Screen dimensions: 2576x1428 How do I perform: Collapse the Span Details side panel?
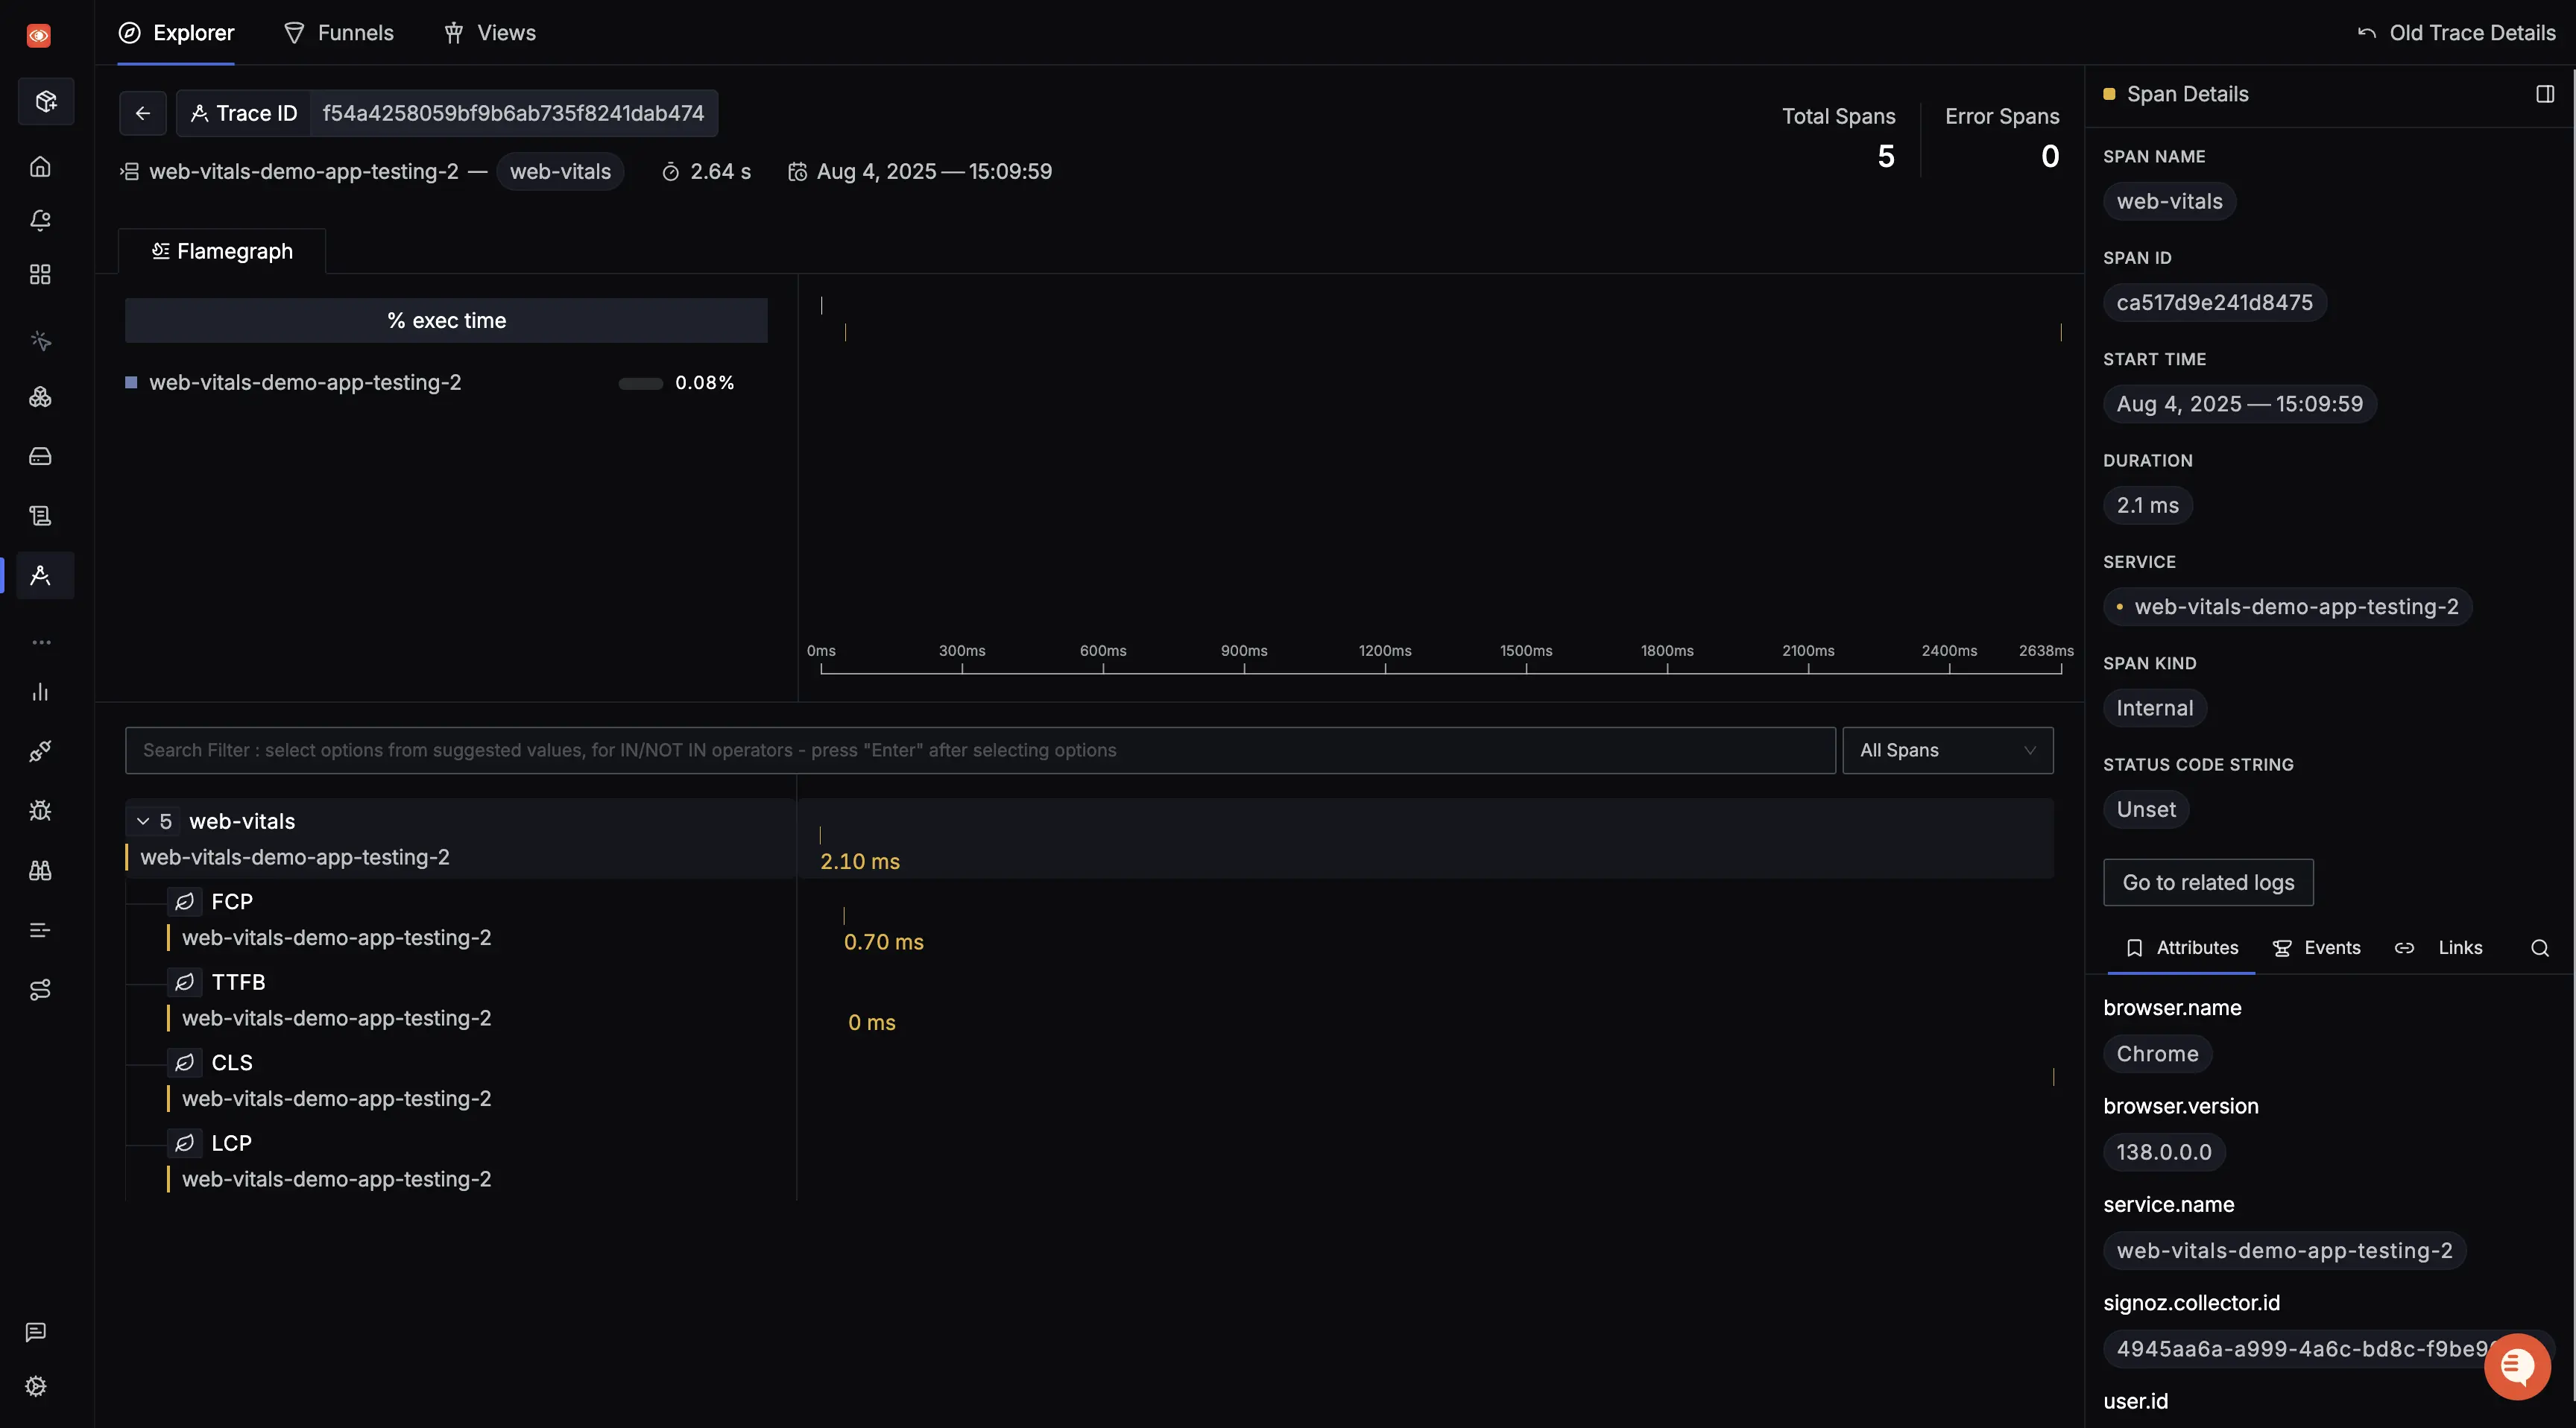point(2545,94)
